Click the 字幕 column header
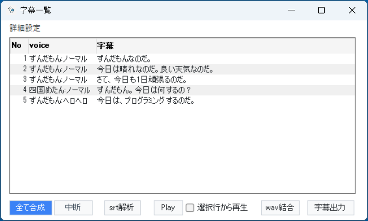 (225, 46)
